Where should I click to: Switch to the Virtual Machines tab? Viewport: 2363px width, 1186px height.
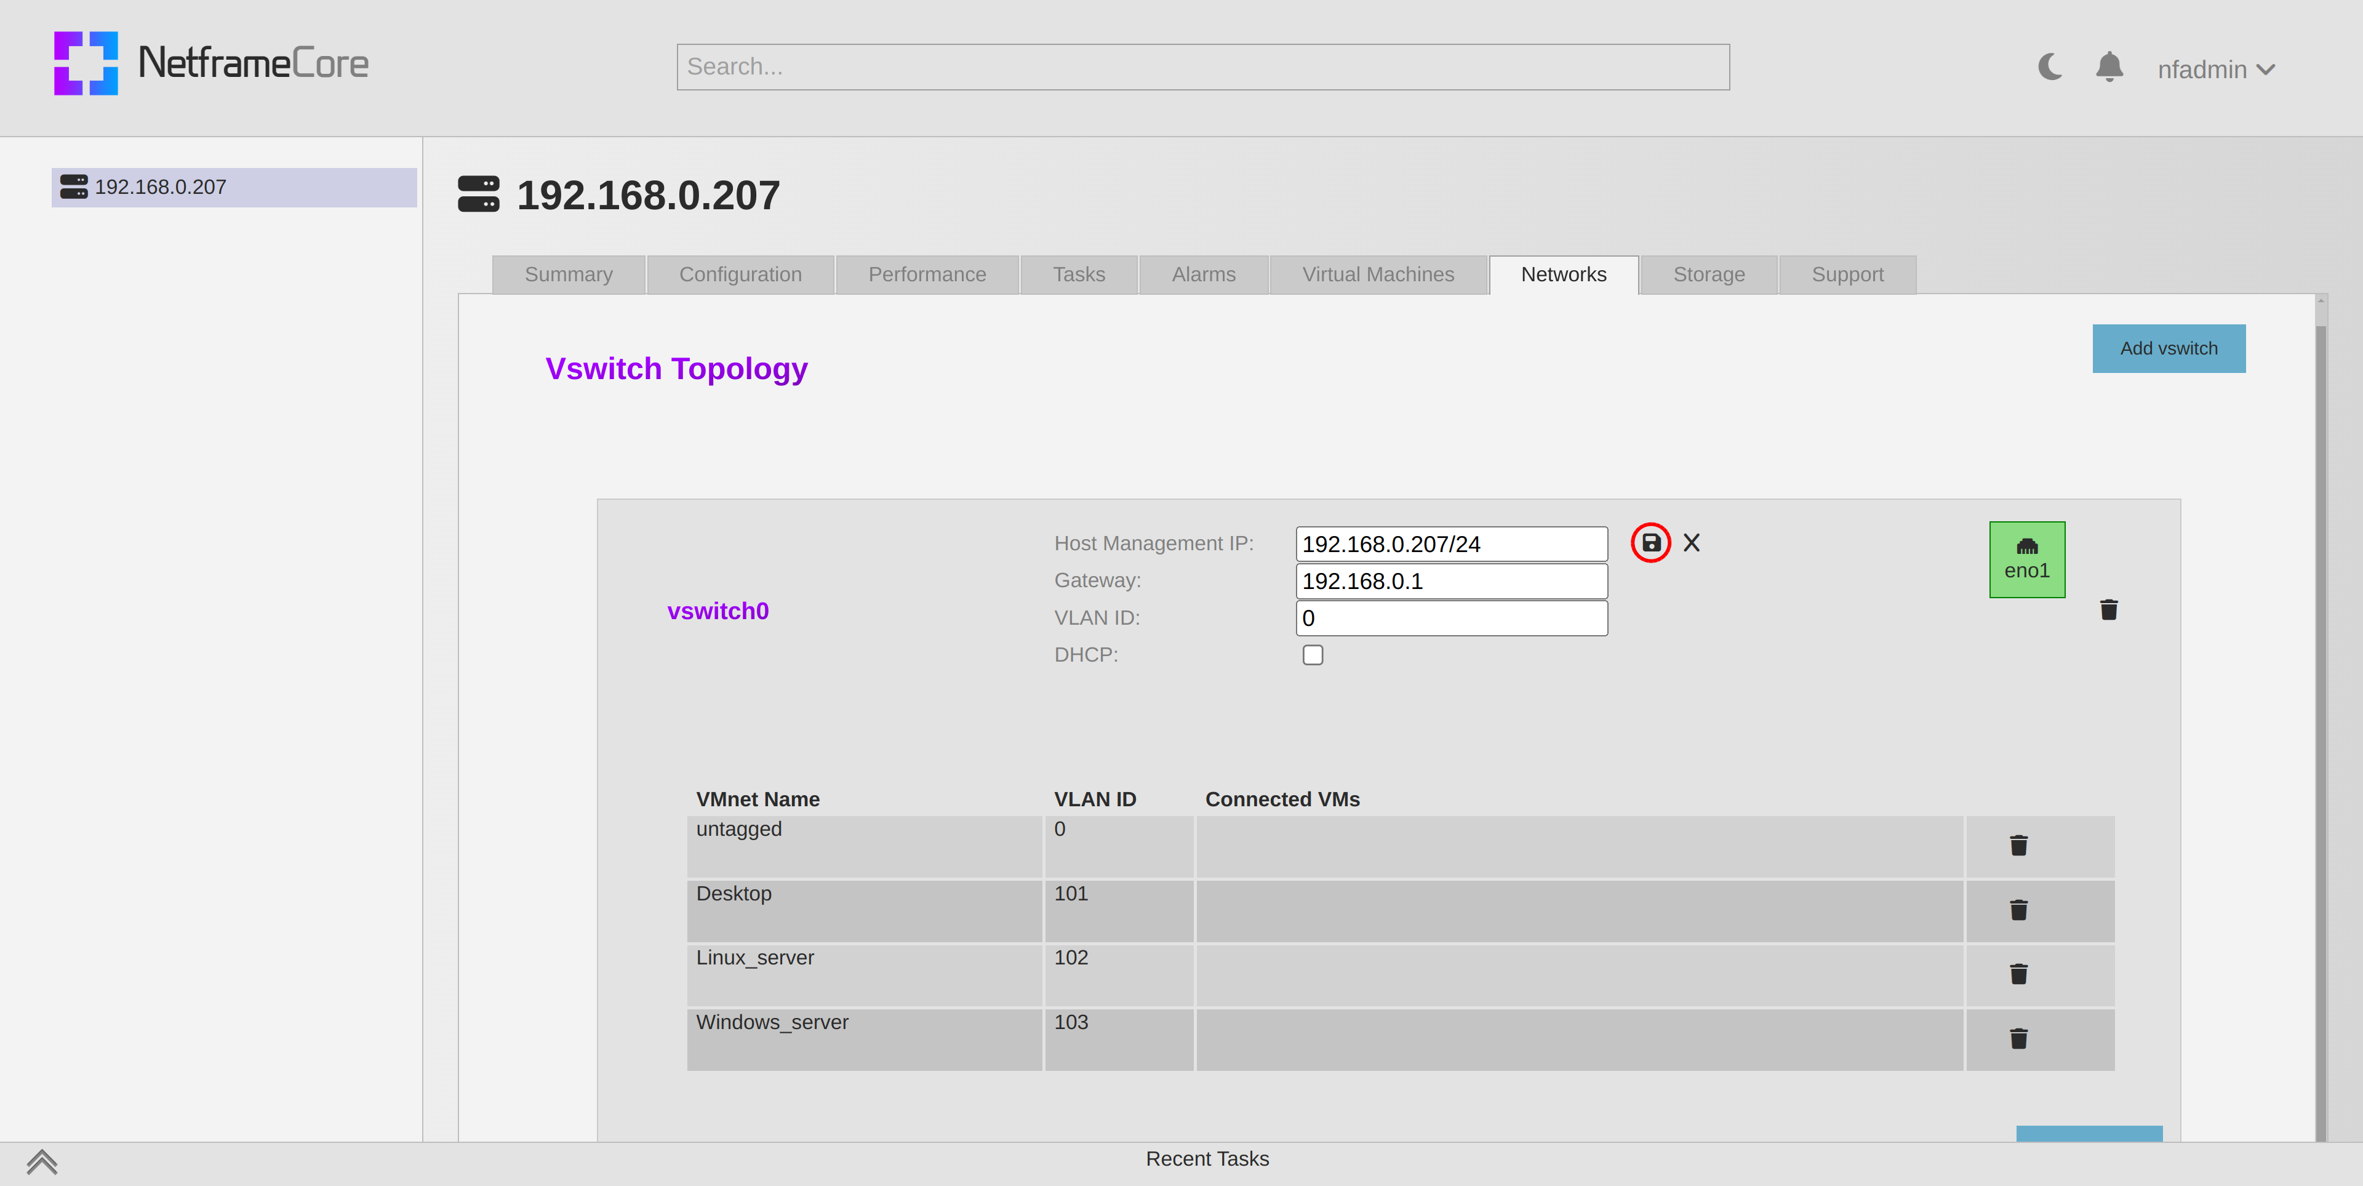(1378, 274)
